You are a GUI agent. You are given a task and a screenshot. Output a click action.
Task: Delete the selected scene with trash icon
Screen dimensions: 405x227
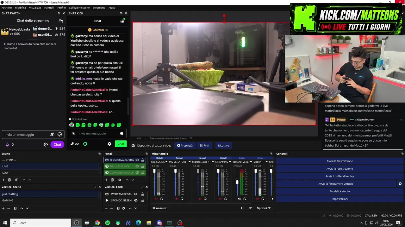[x=9, y=180]
